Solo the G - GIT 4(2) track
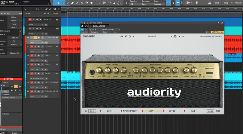This screenshot has width=243, height=134. click(35, 38)
